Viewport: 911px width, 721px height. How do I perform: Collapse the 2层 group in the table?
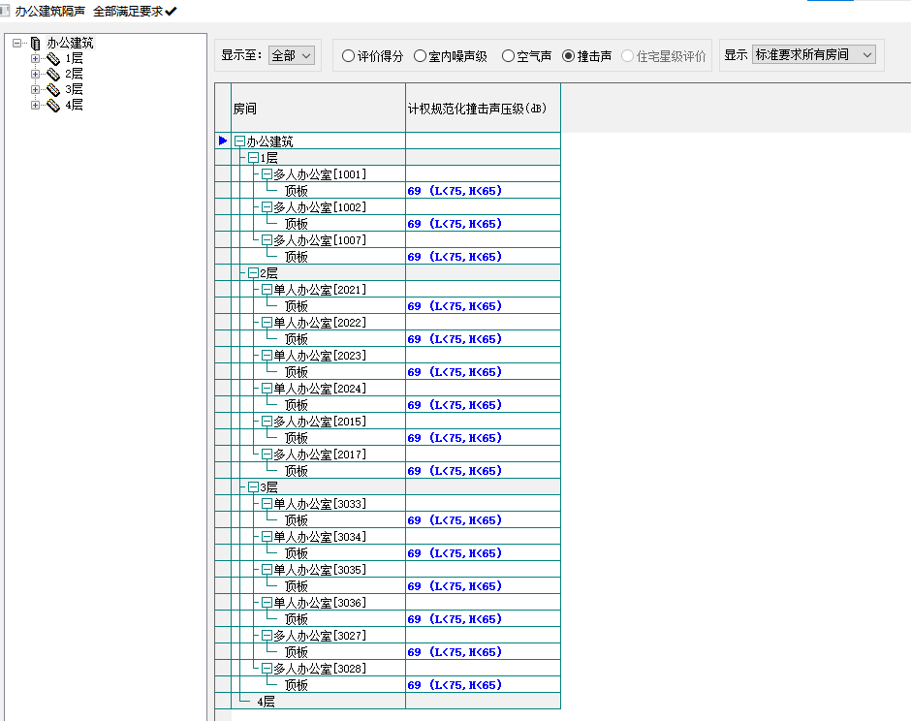tap(253, 273)
